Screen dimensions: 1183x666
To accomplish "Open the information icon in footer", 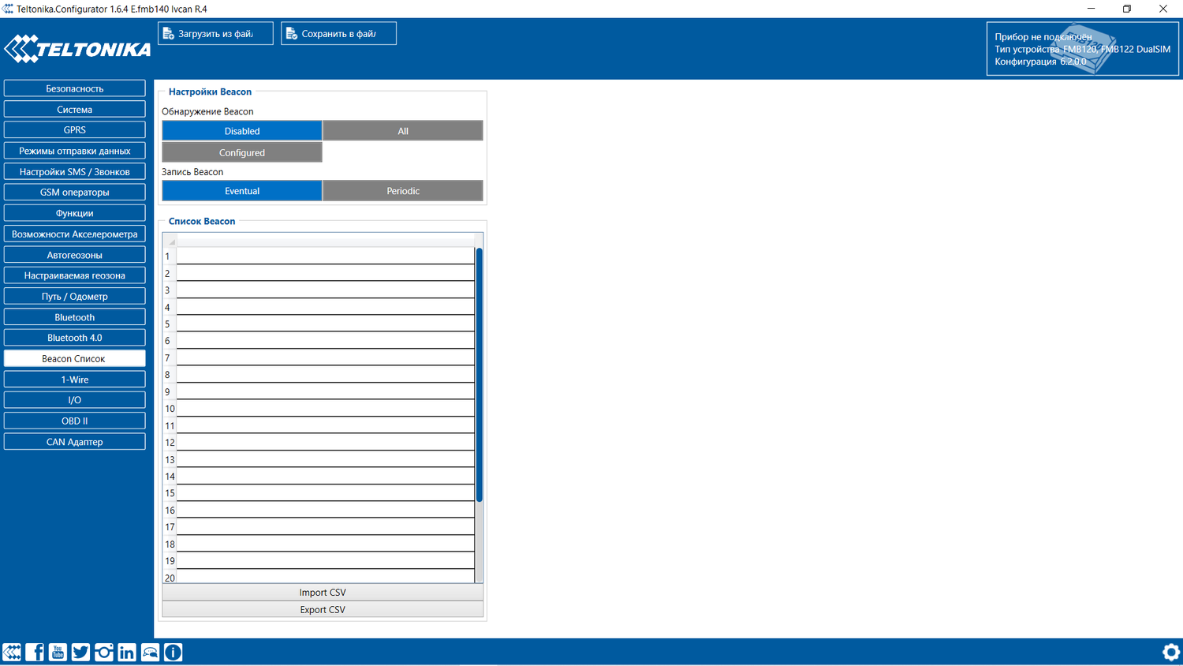I will pyautogui.click(x=173, y=652).
